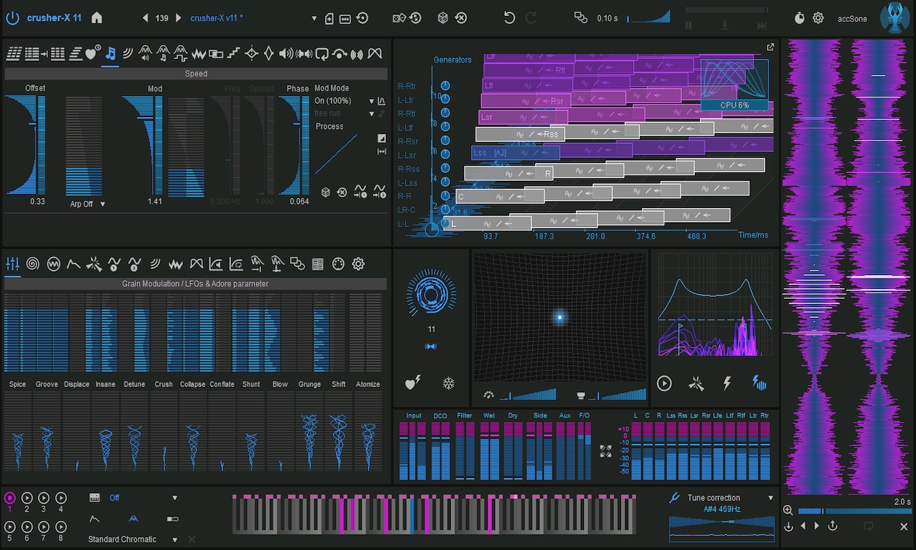Select the Grain Modulation sliders tab icon
The image size is (916, 550).
12,264
